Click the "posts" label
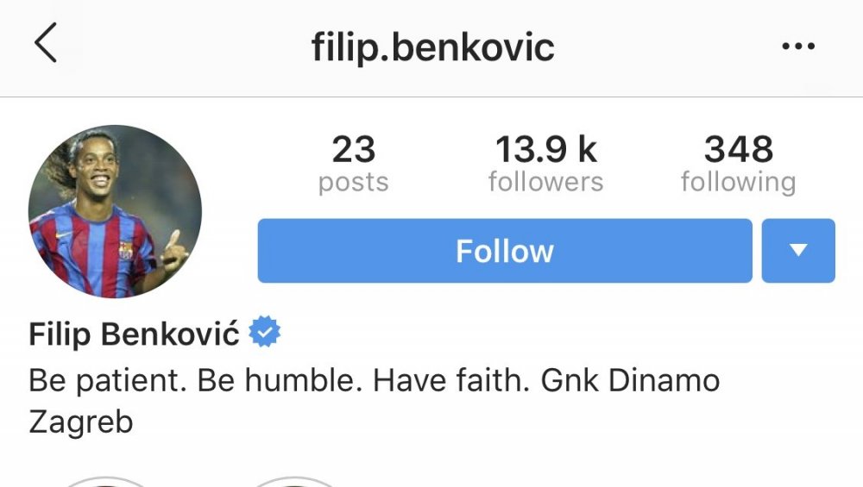863x487 pixels. tap(353, 183)
